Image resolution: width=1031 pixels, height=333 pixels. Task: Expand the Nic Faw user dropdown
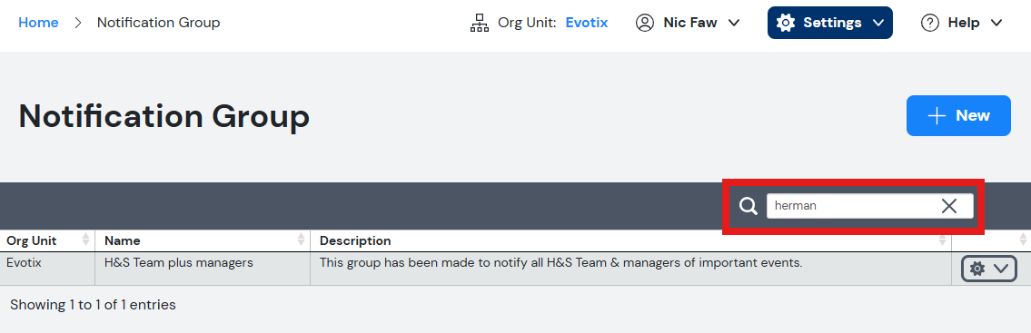tap(734, 23)
